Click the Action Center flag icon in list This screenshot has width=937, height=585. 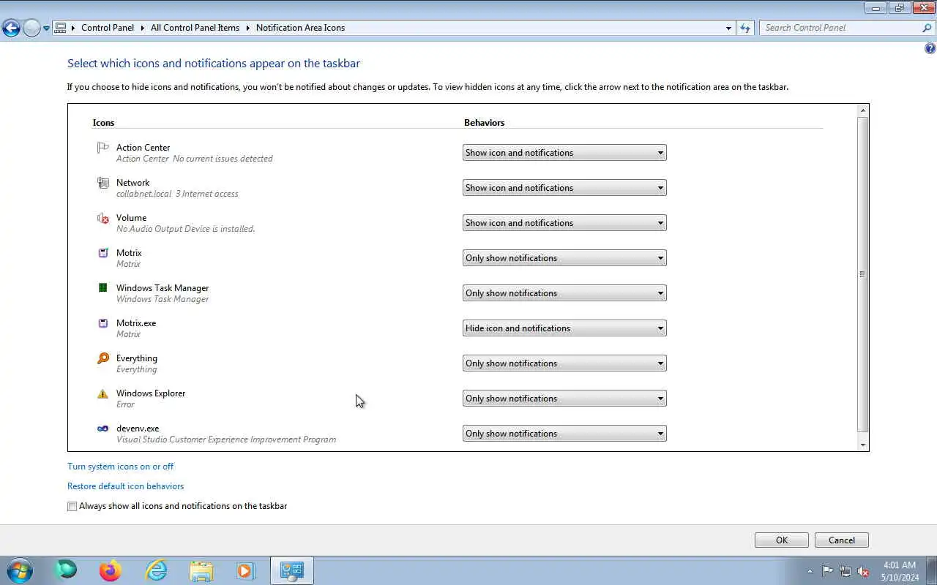click(103, 148)
